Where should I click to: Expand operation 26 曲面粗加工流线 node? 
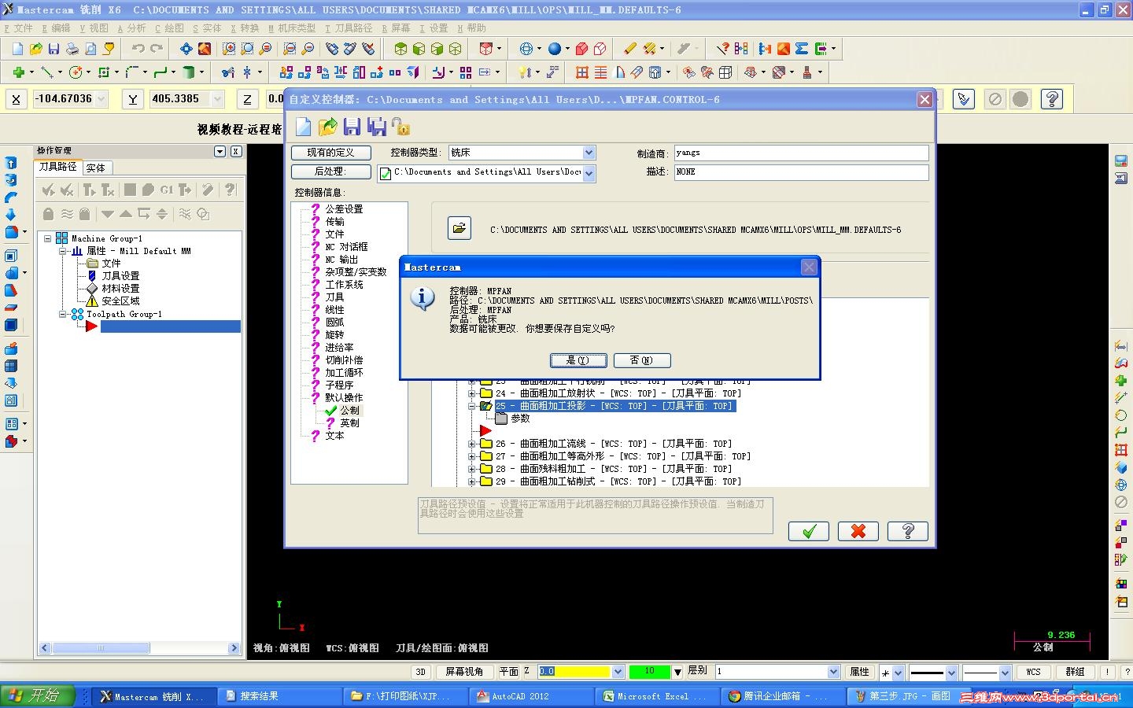[x=472, y=444]
